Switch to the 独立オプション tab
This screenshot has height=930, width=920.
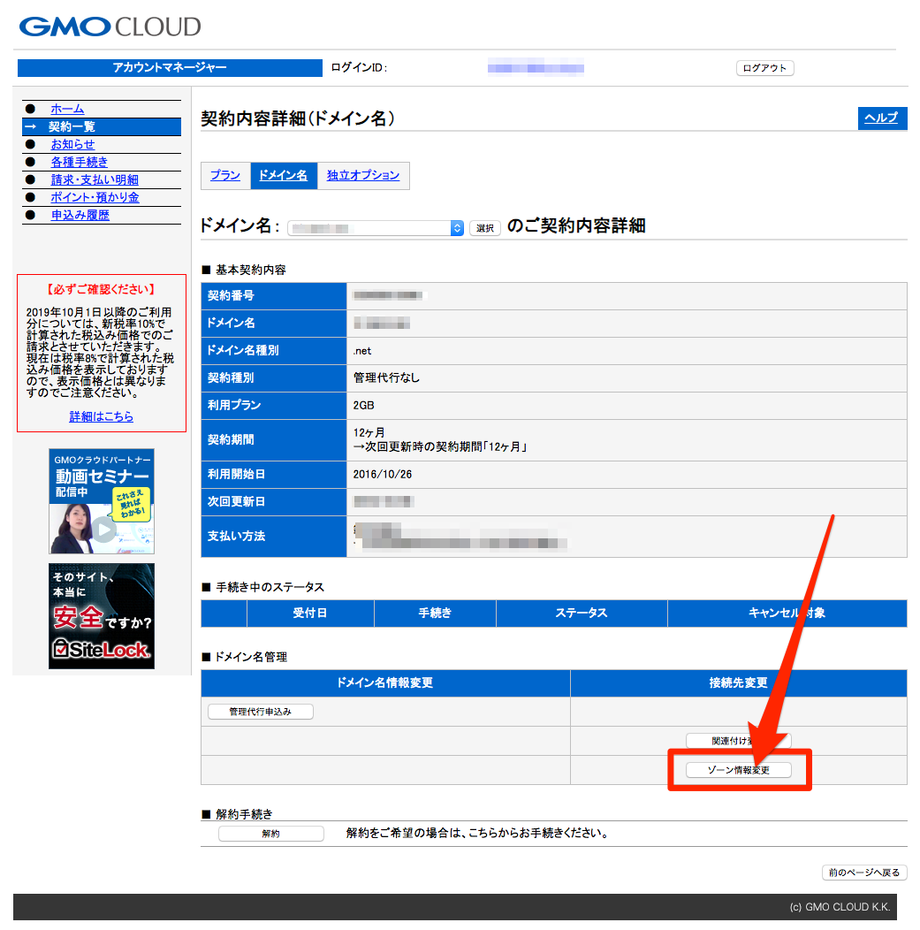(363, 175)
